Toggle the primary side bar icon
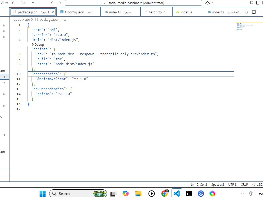The width and height of the screenshot is (263, 197). pyautogui.click(x=257, y=3)
